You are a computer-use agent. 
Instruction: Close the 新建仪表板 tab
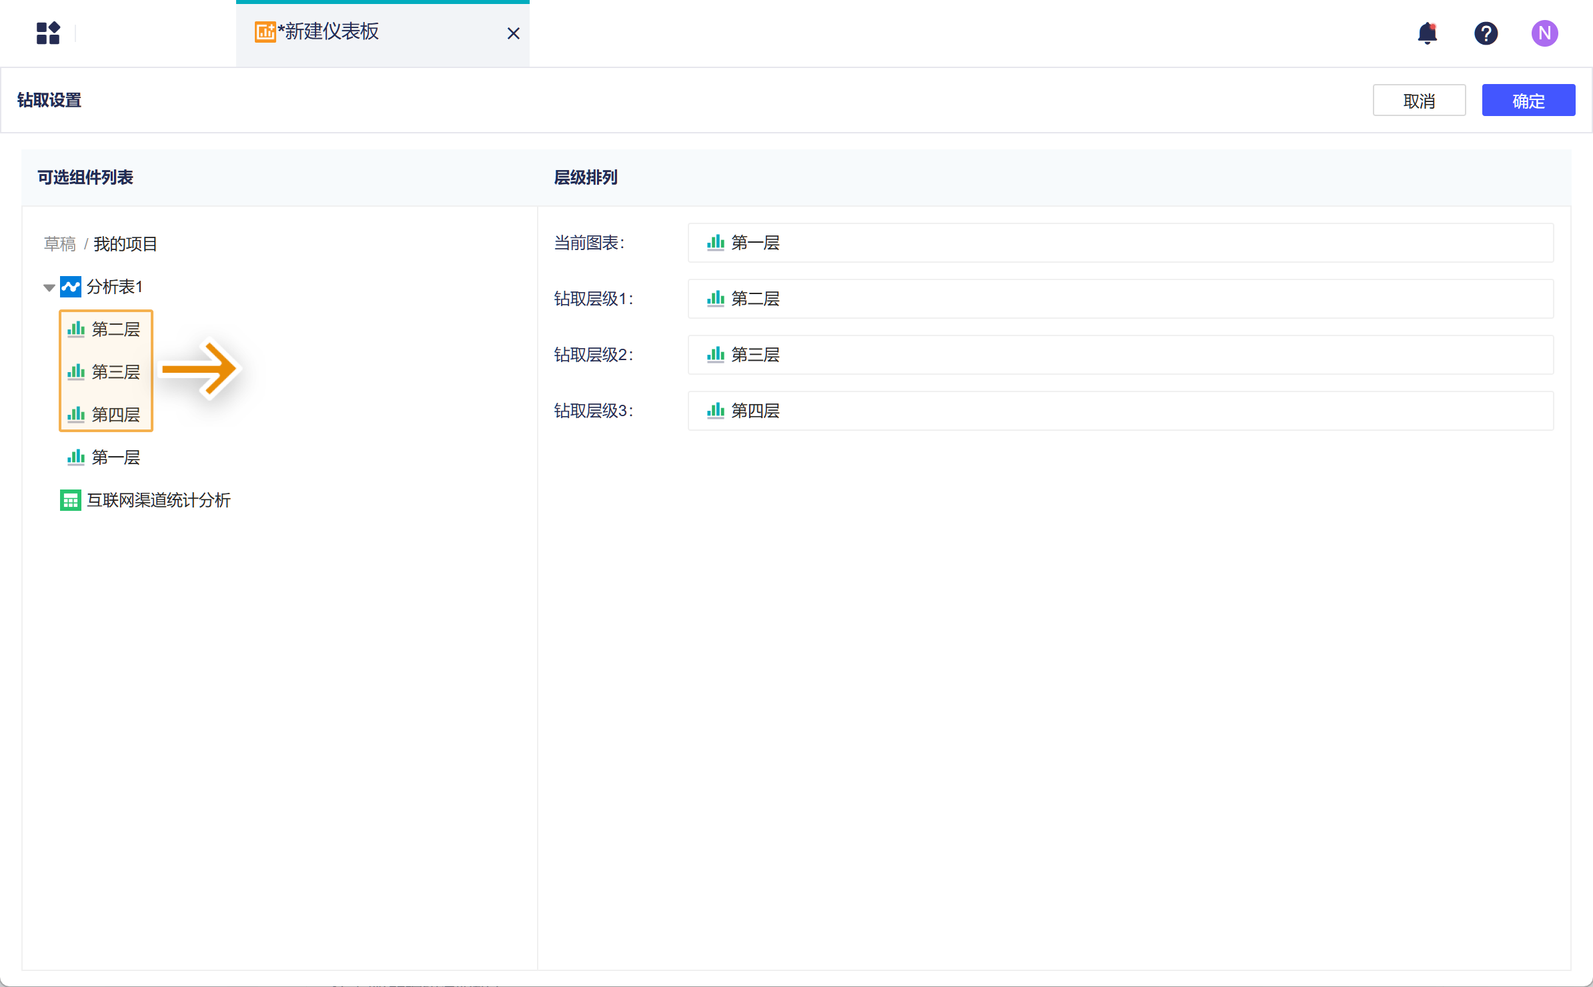(x=513, y=33)
